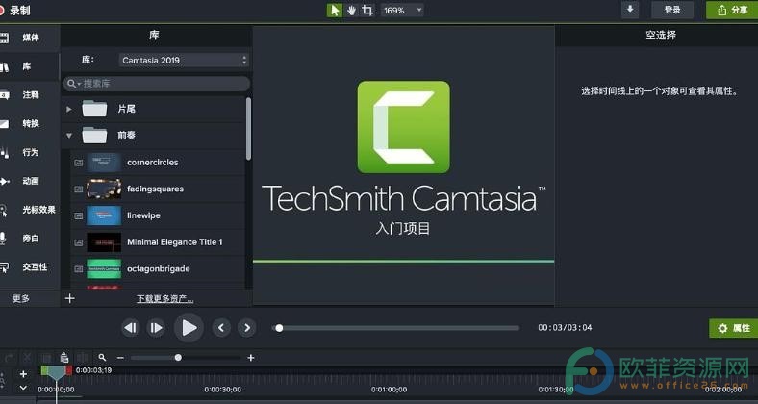Click the previous clip chevron button
758x404 pixels.
221,328
